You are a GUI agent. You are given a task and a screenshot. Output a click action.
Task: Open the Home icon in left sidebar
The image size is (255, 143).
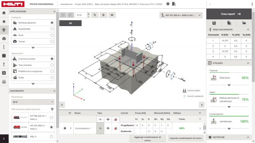4,13
